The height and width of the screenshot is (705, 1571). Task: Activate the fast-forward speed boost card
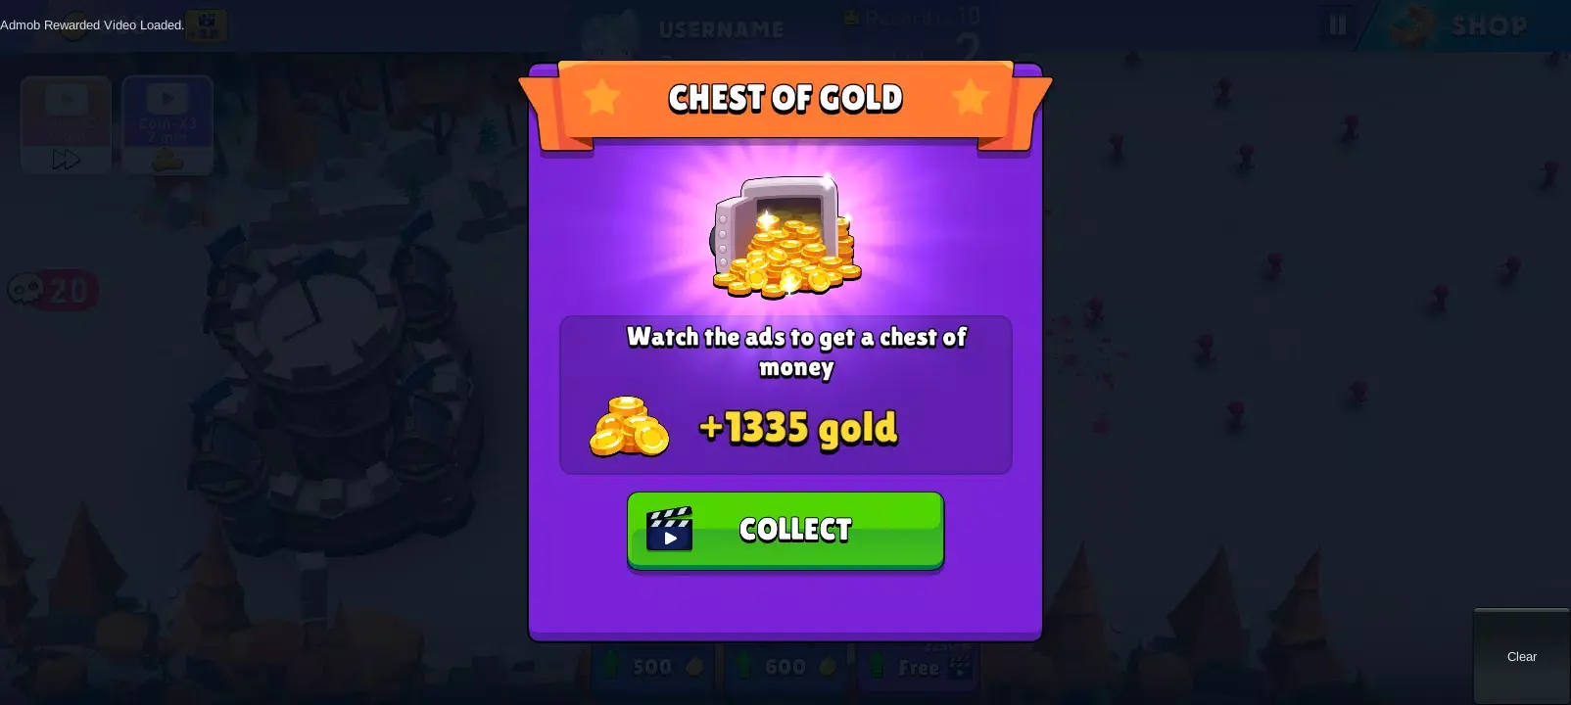click(66, 125)
